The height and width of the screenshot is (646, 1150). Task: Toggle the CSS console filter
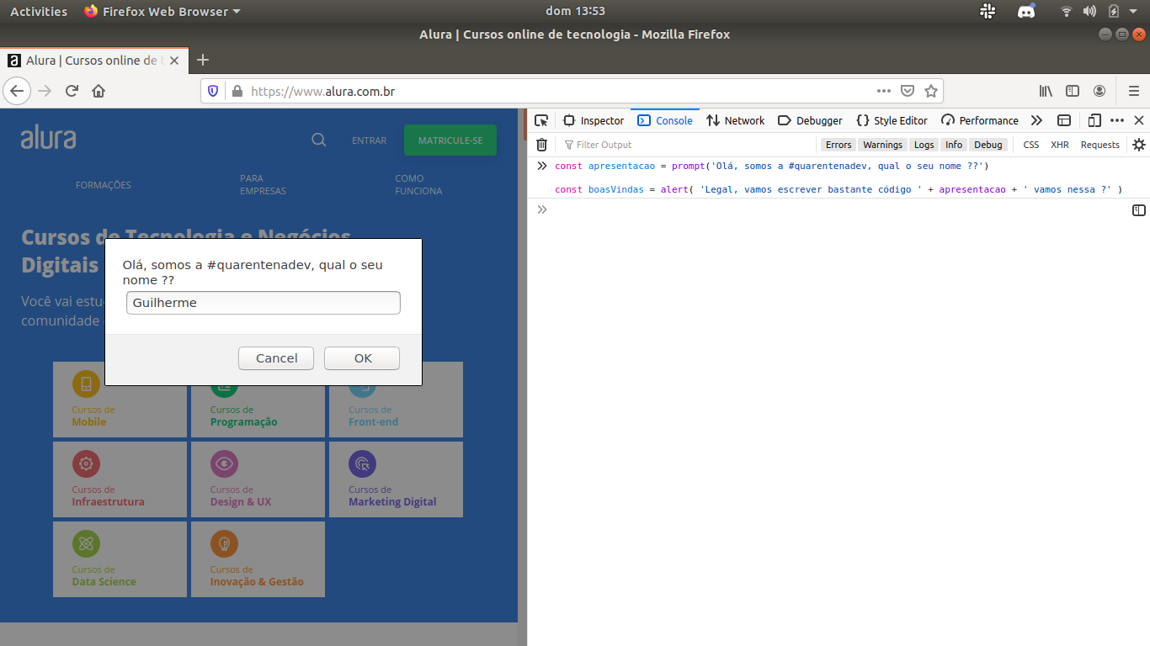(x=1031, y=145)
